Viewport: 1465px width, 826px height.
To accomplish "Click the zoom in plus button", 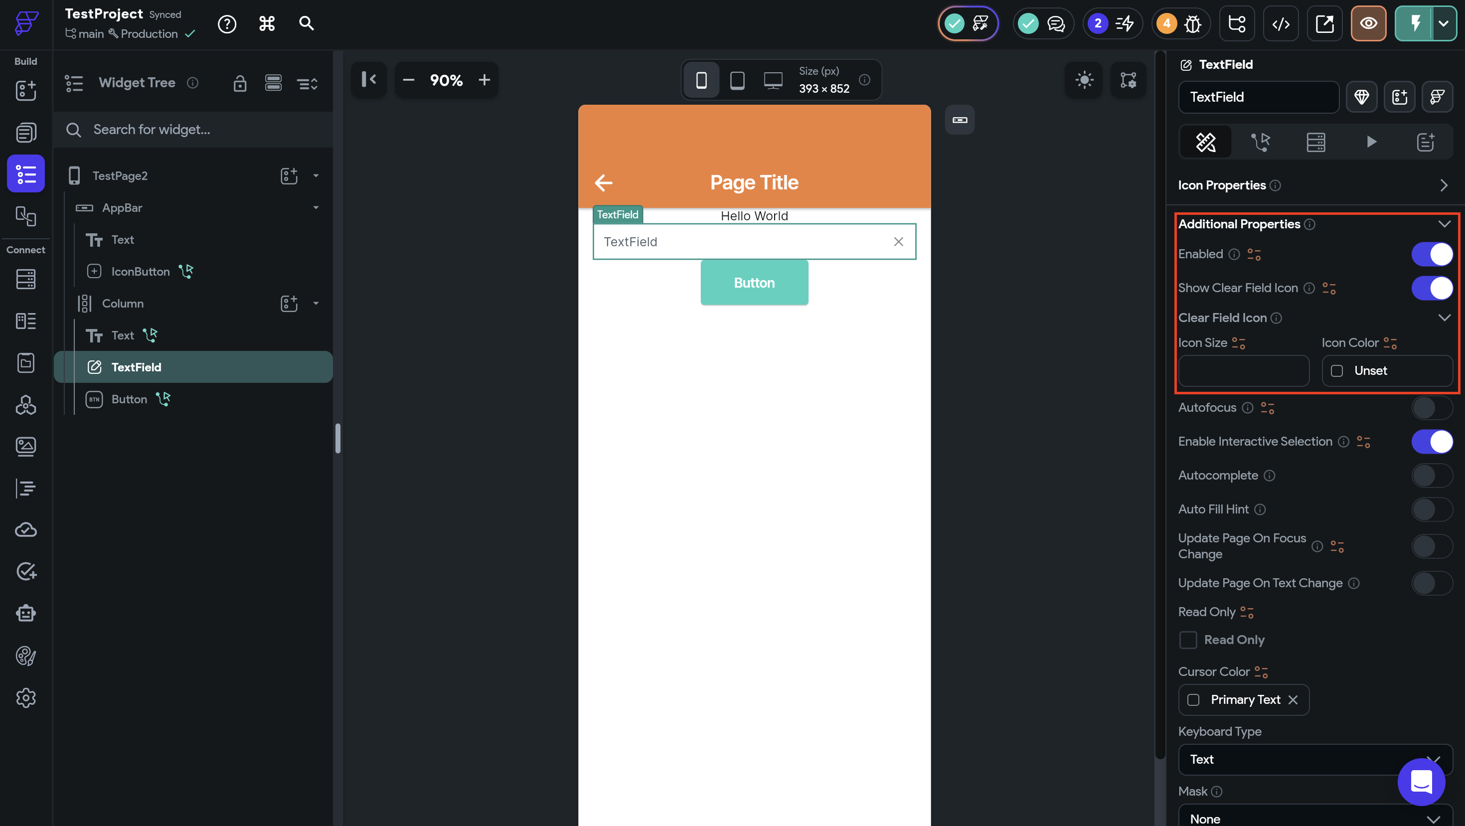I will click(x=484, y=80).
